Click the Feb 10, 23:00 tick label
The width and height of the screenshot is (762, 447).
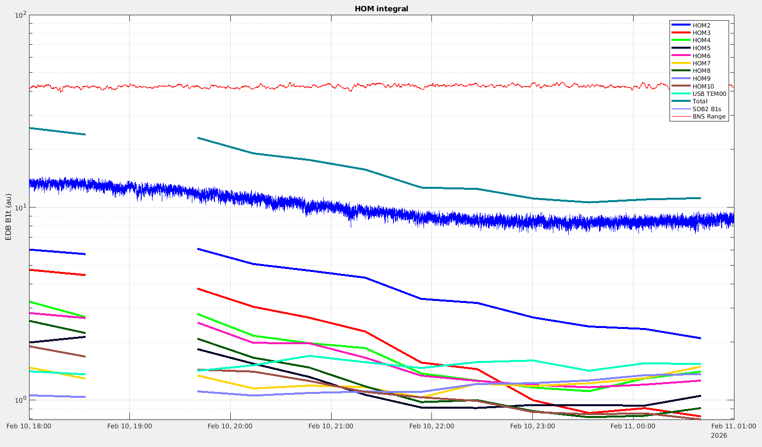click(x=532, y=426)
